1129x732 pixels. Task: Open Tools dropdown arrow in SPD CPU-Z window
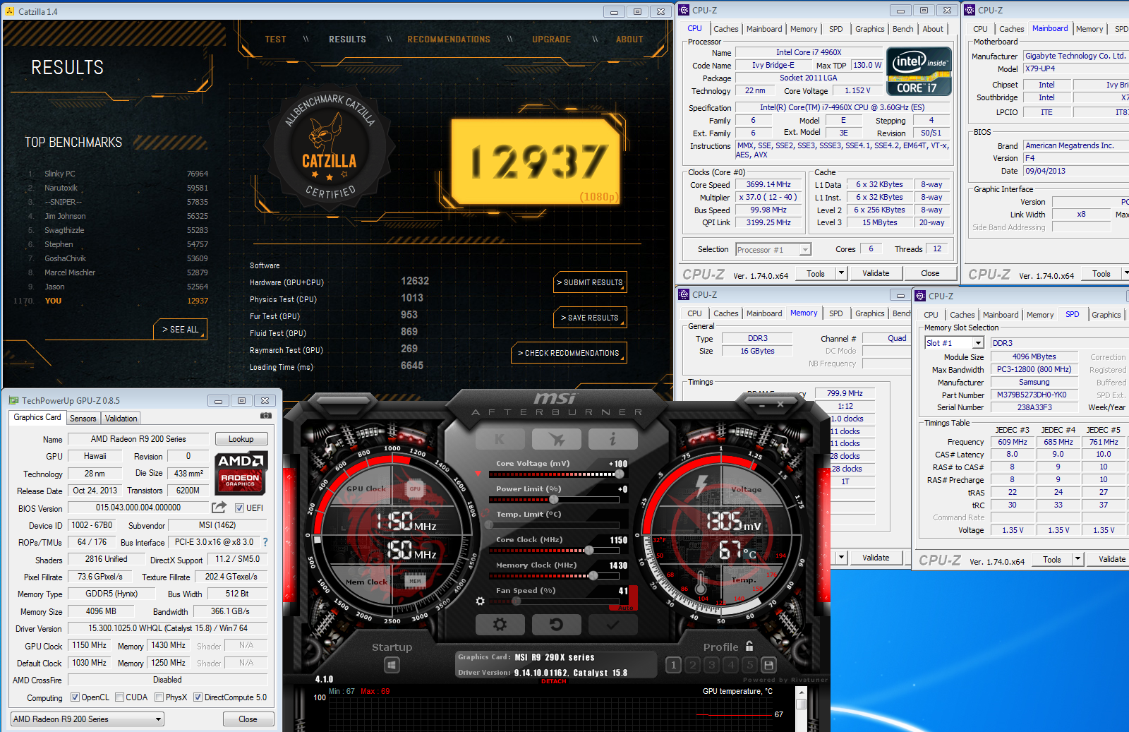(x=1077, y=559)
